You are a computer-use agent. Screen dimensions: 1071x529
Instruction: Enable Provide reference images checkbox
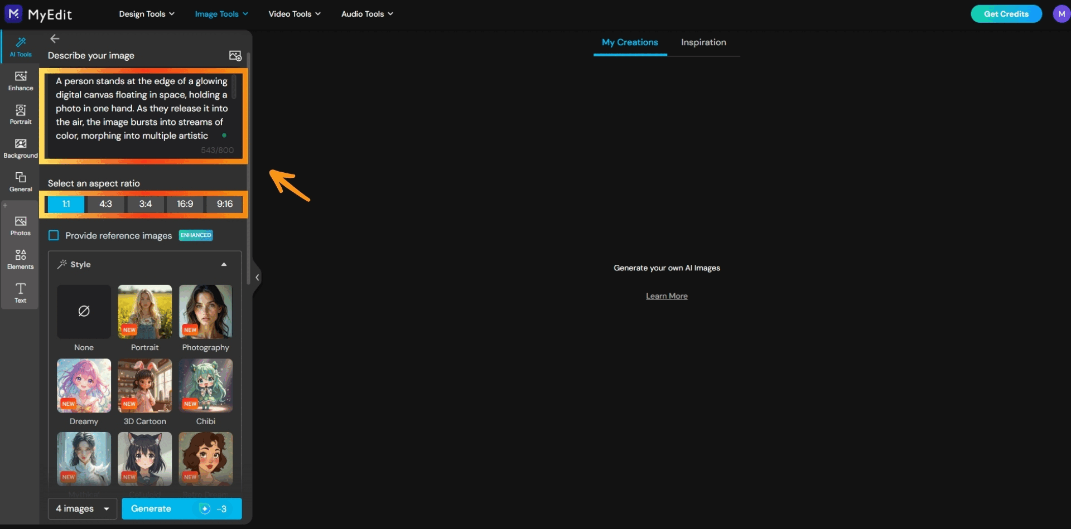54,236
